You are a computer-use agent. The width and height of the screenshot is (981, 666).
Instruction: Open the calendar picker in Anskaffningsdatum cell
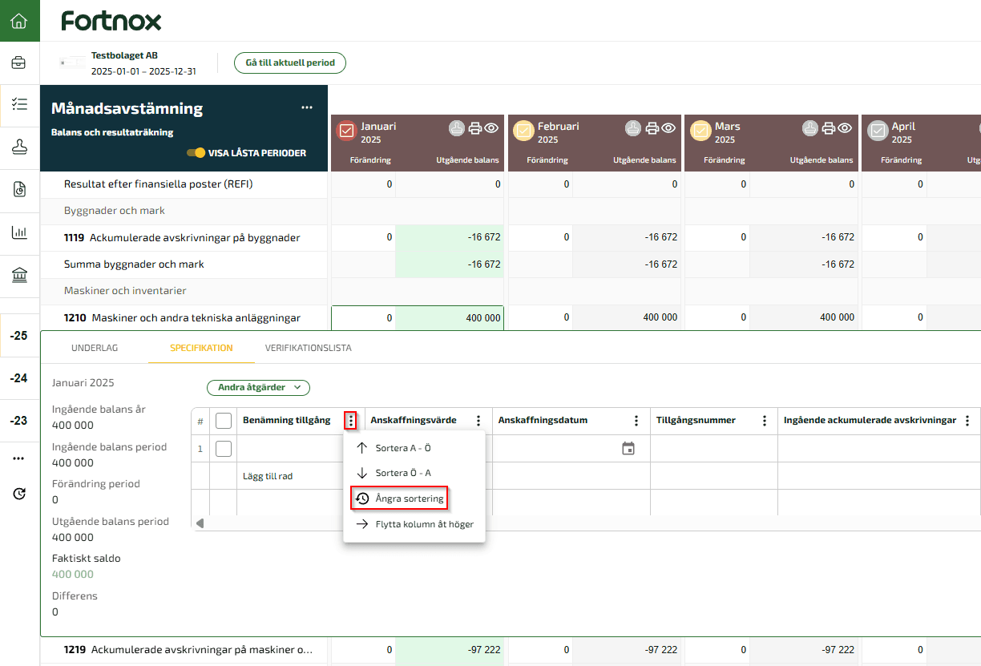point(628,448)
